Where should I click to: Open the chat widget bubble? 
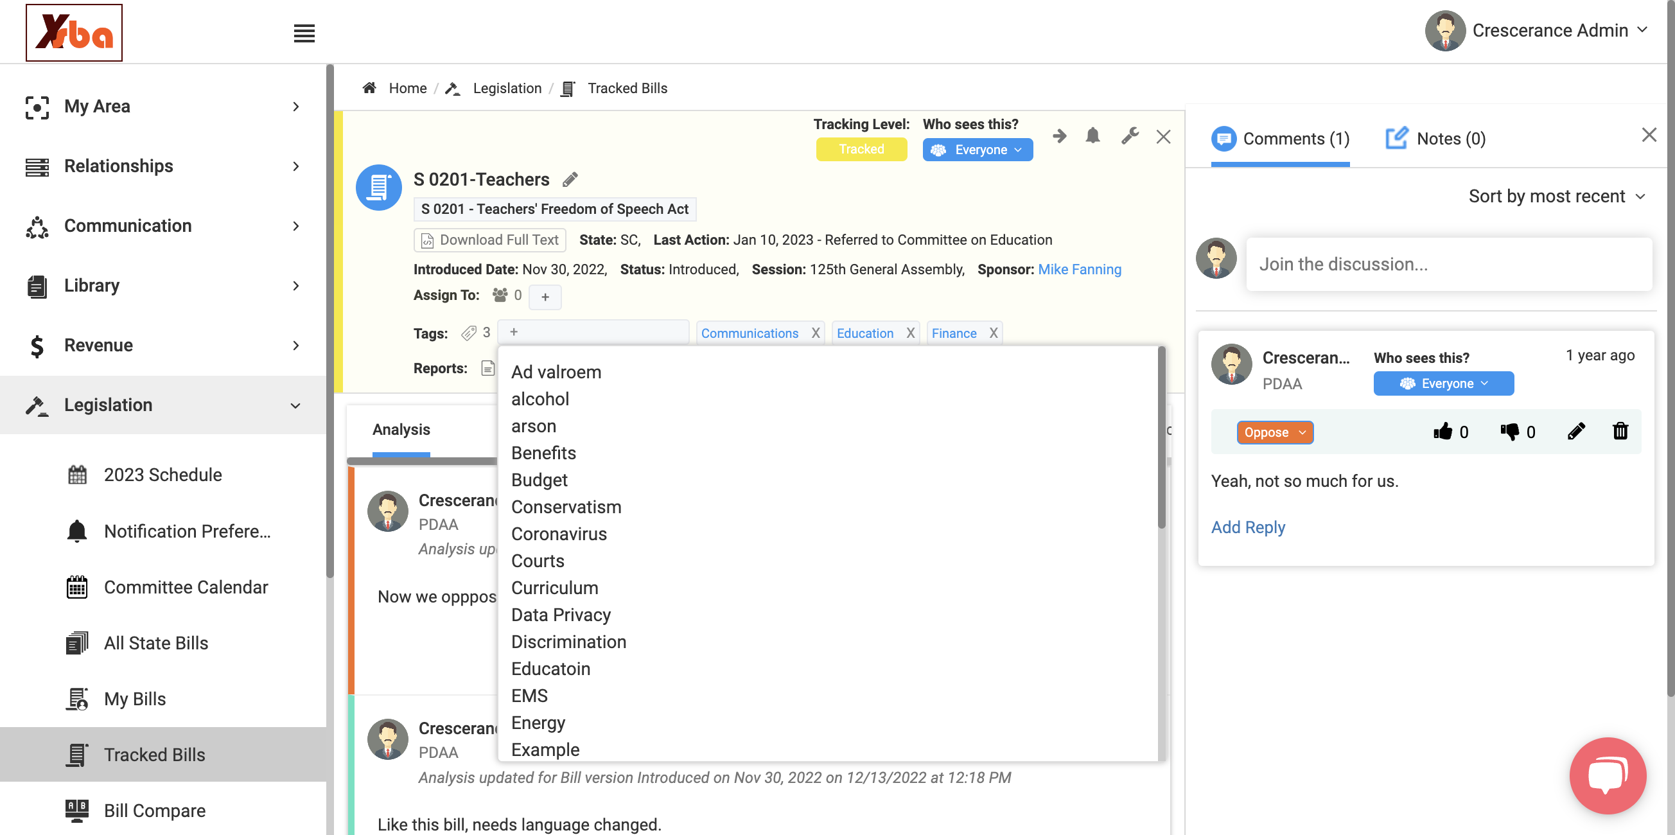1608,775
